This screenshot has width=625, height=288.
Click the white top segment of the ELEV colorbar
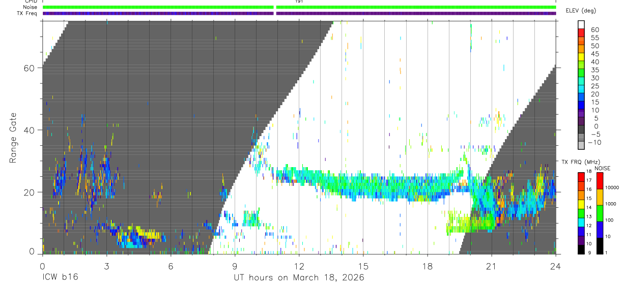(x=581, y=25)
